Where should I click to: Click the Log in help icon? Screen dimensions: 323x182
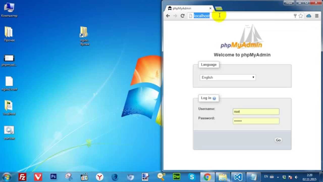[214, 98]
